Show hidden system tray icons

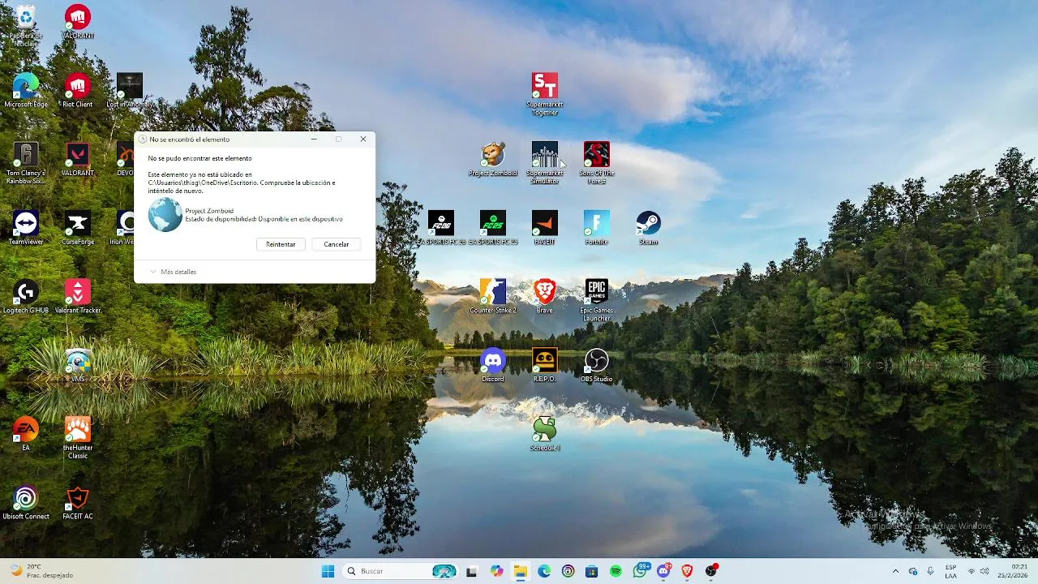coord(895,571)
